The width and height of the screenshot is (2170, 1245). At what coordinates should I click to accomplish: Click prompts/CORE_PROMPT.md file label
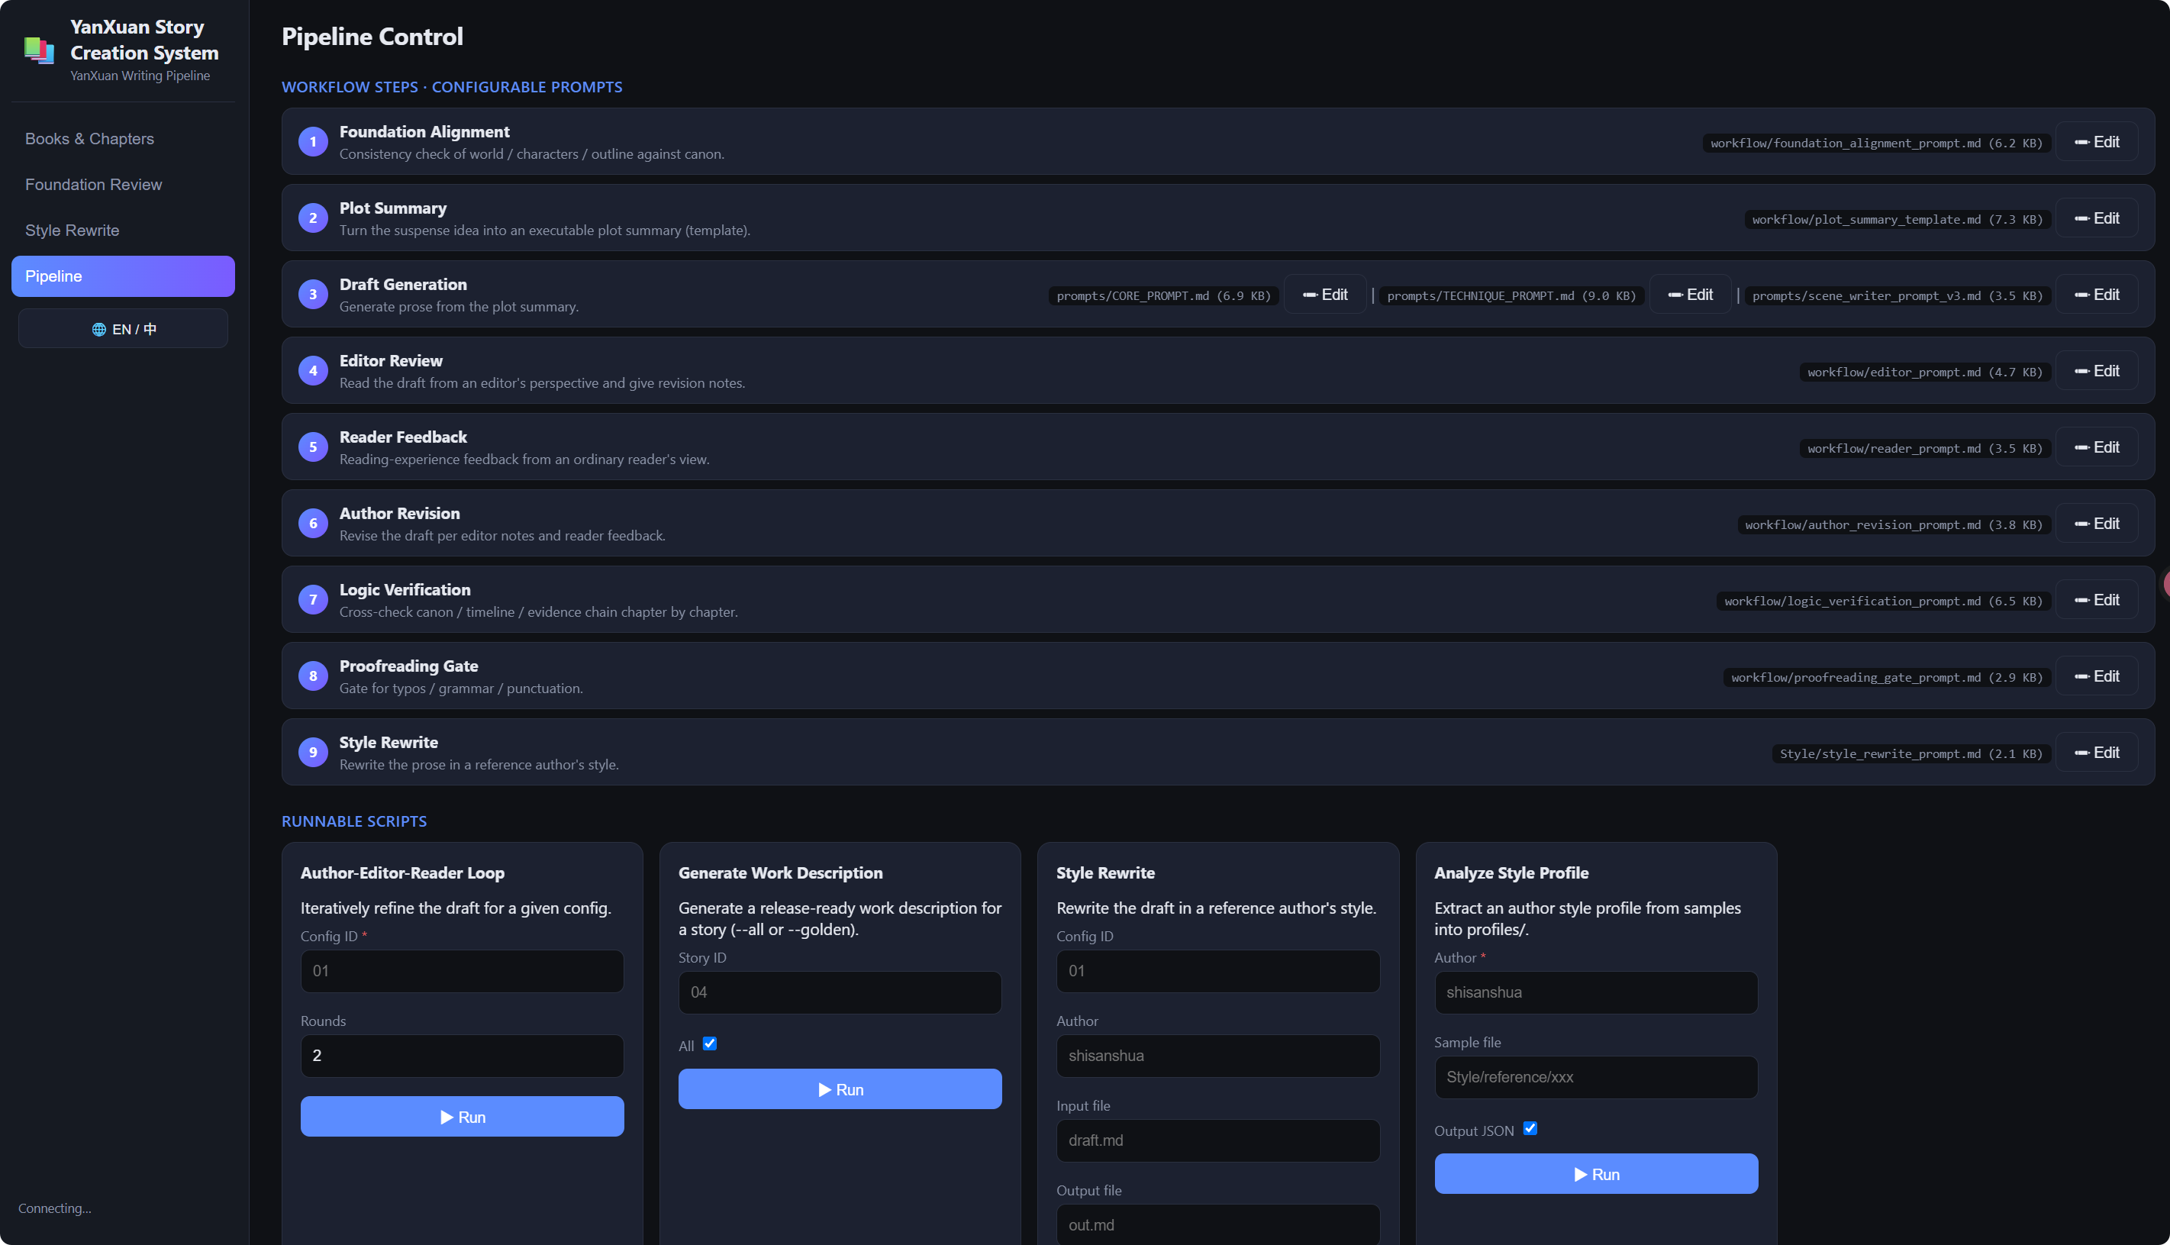pos(1164,296)
